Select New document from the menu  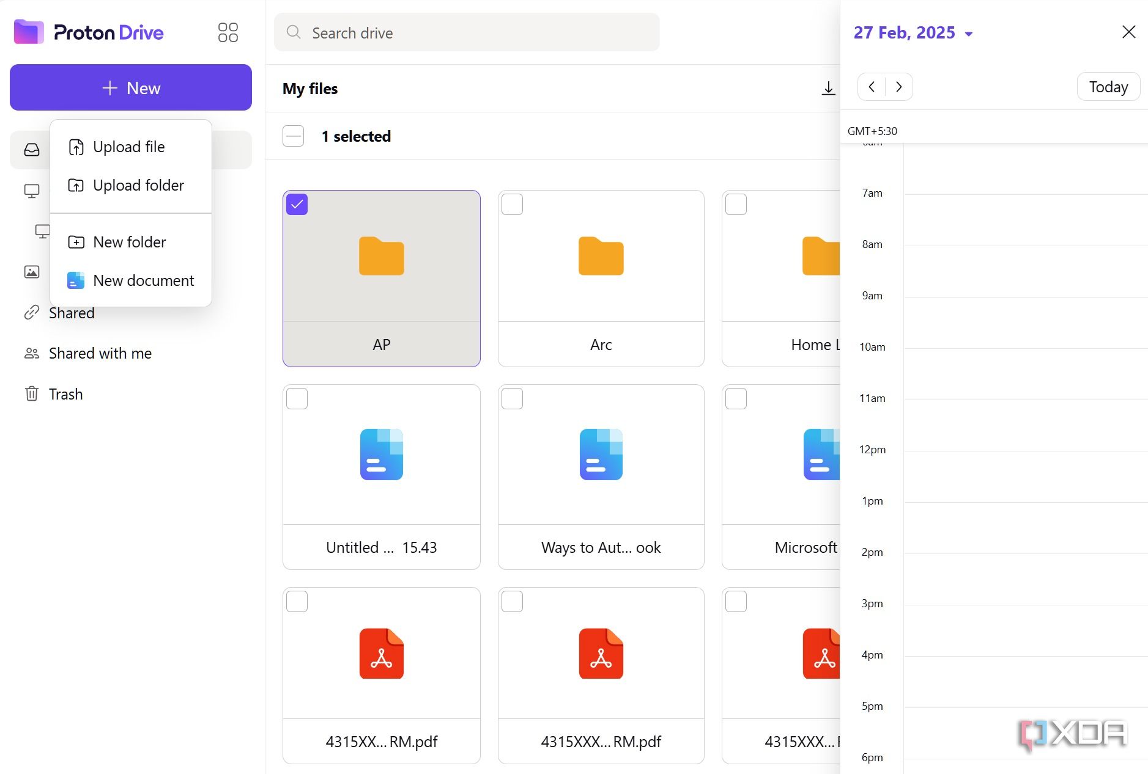(143, 281)
